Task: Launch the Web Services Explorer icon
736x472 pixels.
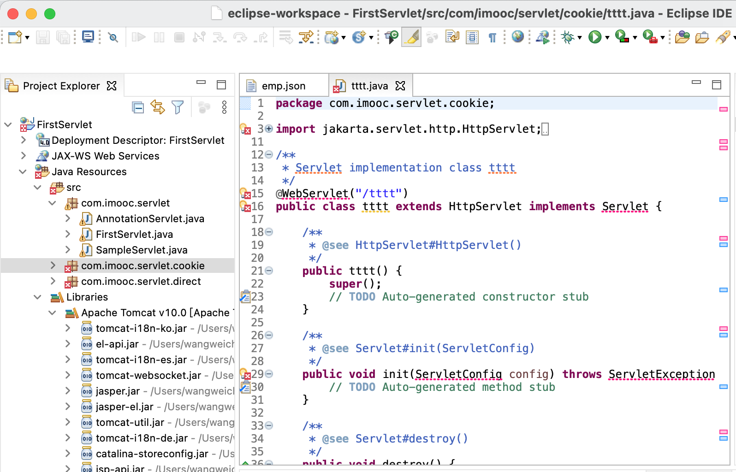Action: (543, 37)
